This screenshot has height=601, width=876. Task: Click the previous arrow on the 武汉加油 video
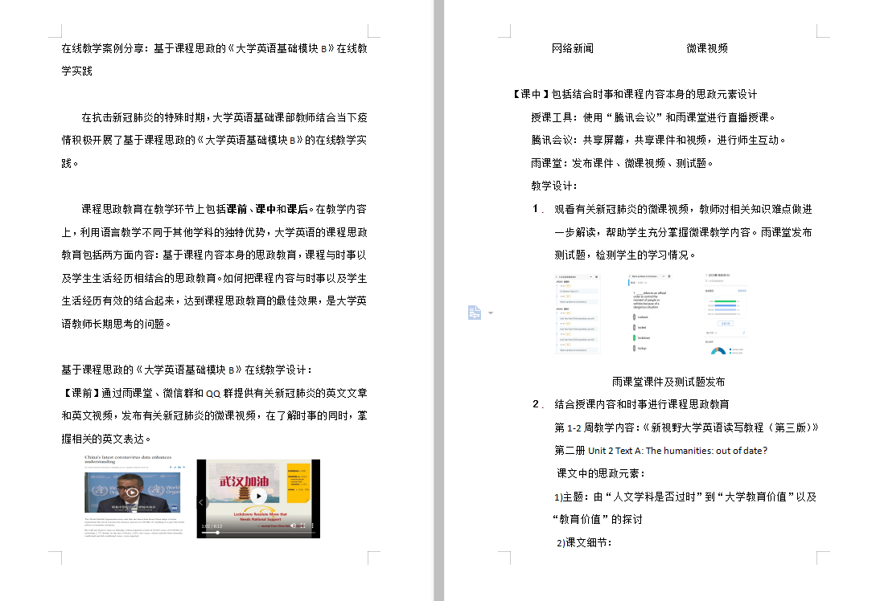(201, 502)
